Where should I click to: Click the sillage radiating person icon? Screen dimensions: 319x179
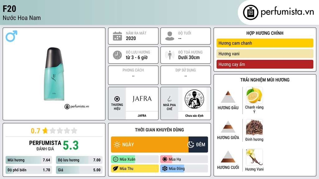point(170,55)
